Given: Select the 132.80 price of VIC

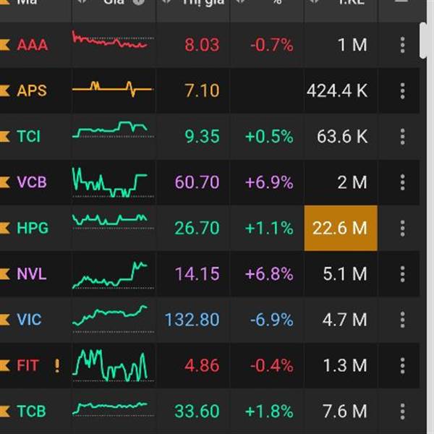Looking at the screenshot, I should click(192, 320).
